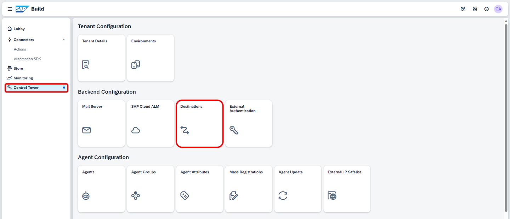Open the Agents tile
This screenshot has width=510, height=219.
point(101,189)
